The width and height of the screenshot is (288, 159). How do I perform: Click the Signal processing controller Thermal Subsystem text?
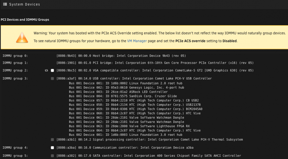coord(149,139)
